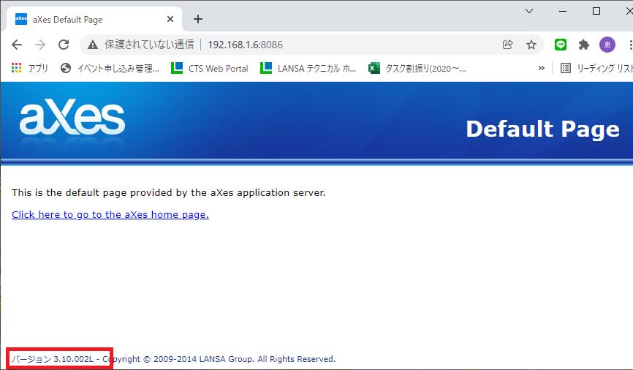Click the reload page button
633x370 pixels.
pyautogui.click(x=64, y=45)
